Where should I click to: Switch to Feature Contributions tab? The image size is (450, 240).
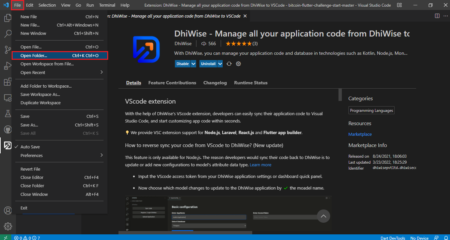coord(172,83)
